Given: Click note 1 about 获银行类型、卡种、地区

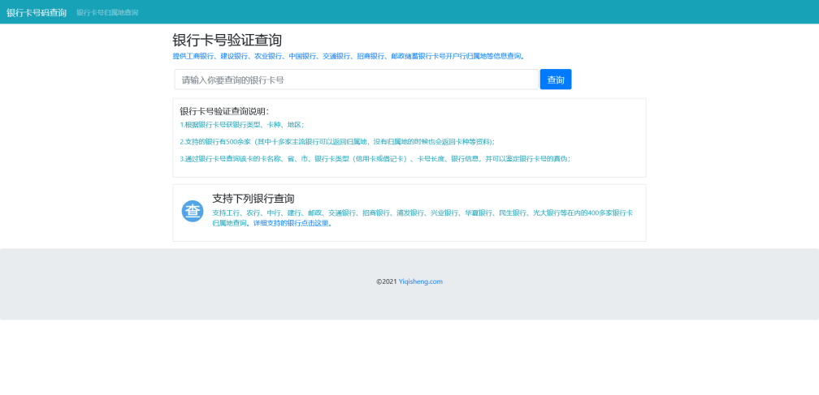Looking at the screenshot, I should click(242, 125).
